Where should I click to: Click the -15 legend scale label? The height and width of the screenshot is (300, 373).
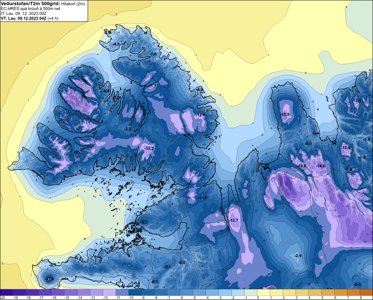[x=66, y=298]
